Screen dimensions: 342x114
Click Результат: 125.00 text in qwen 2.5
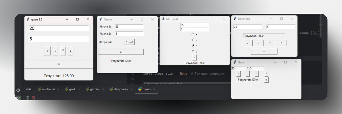point(59,76)
